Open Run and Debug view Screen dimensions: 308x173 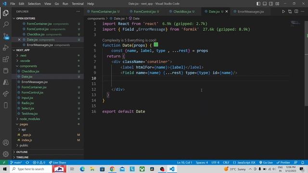point(6,48)
